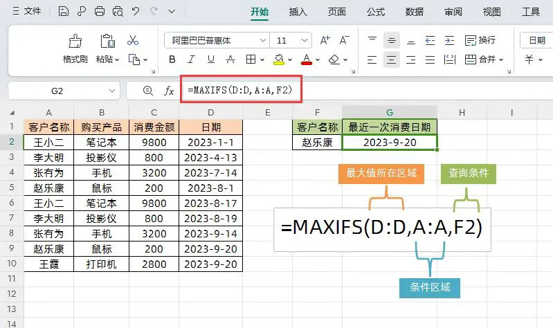The image size is (553, 328).
Task: Open the font name dropdown
Action: click(263, 40)
